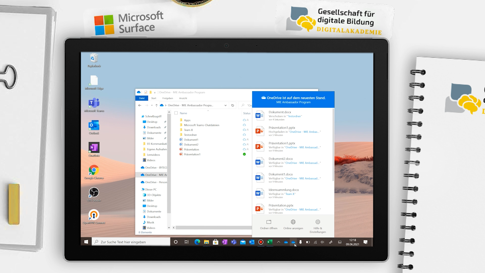Open File Explorer from the taskbar
Image resolution: width=485 pixels, height=273 pixels.
(x=206, y=242)
